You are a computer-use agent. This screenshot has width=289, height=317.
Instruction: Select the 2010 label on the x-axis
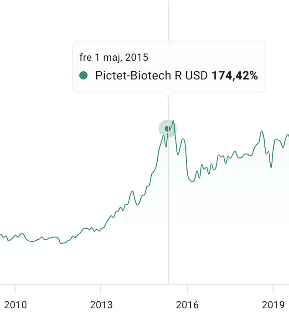tap(15, 305)
